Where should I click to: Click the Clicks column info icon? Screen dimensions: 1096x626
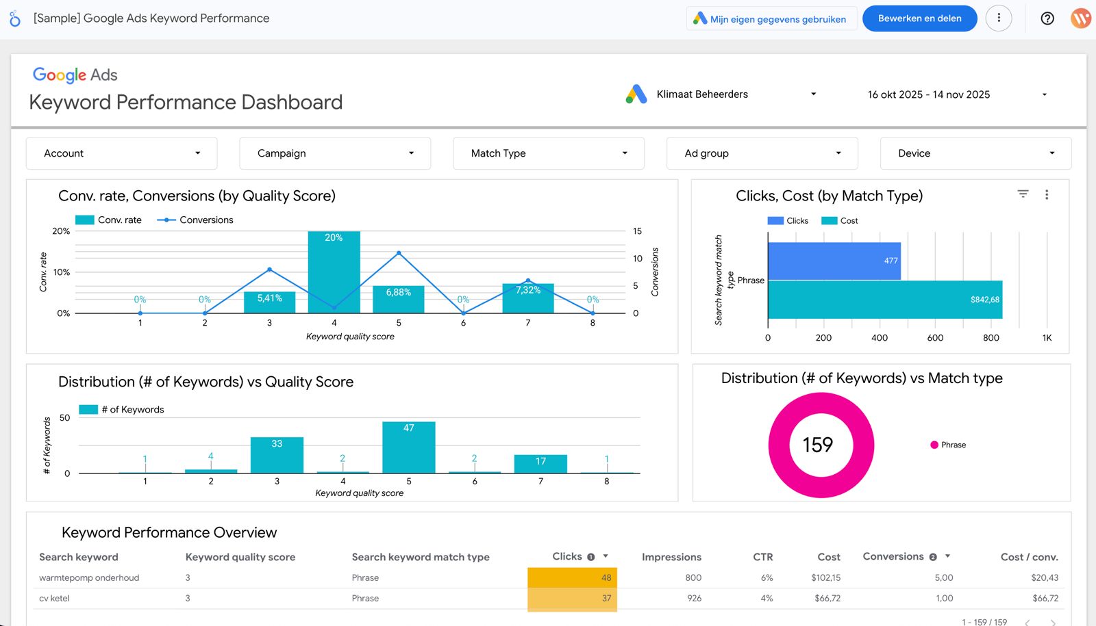pos(590,557)
